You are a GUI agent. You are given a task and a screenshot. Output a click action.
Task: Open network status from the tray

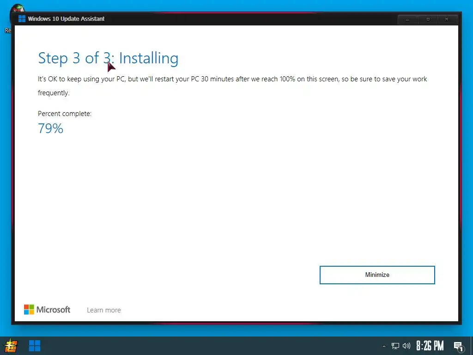pos(395,346)
